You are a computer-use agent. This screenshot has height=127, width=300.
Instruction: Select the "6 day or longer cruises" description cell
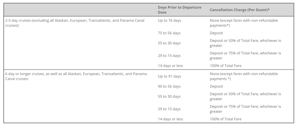click(x=76, y=76)
